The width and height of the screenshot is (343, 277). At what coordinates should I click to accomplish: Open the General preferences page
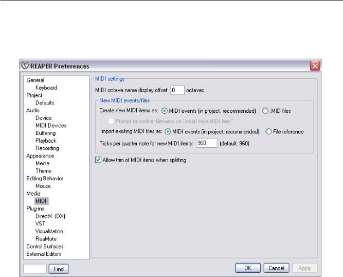pyautogui.click(x=35, y=80)
